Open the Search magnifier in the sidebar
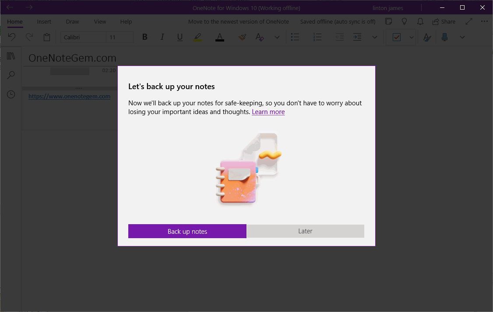 (11, 75)
